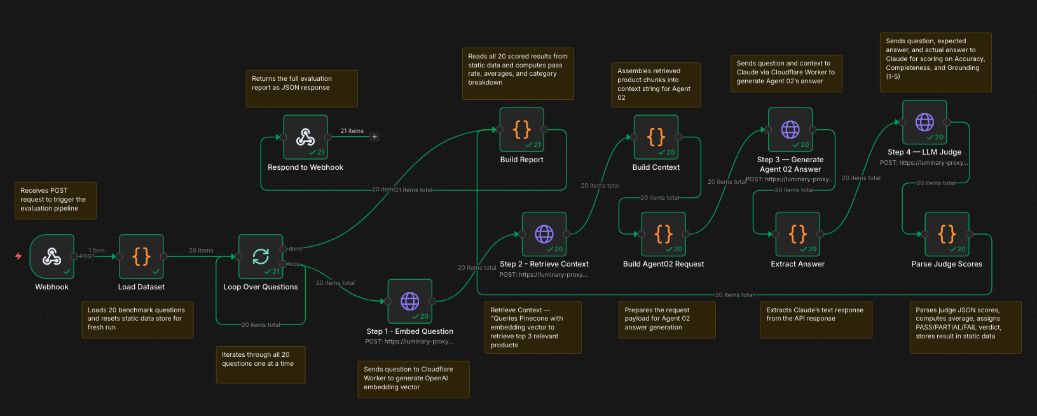Select the note 'Reads all 20 scored results'
Screen dimensions: 1037x416
click(518, 73)
